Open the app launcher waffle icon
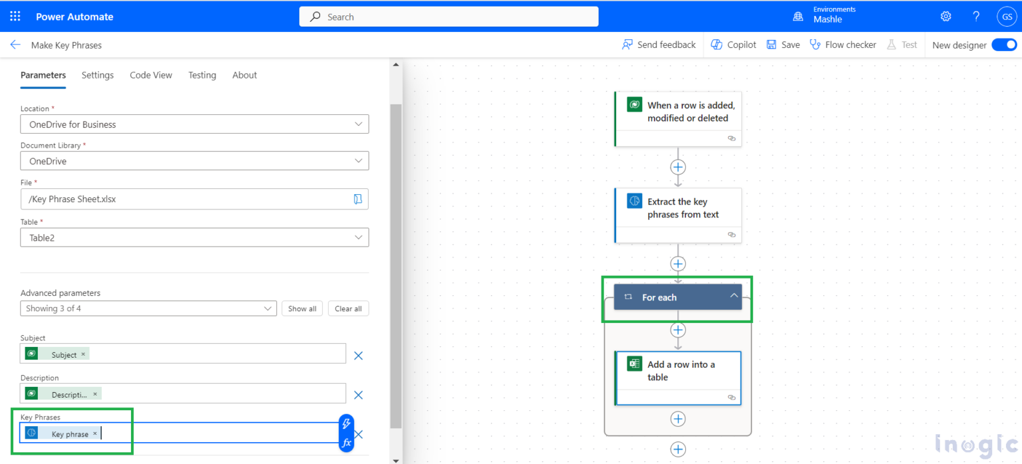 (15, 17)
